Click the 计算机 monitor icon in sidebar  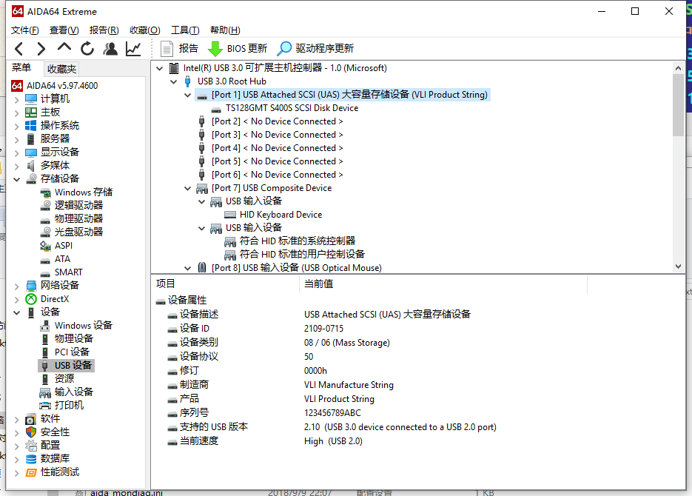pyautogui.click(x=31, y=99)
